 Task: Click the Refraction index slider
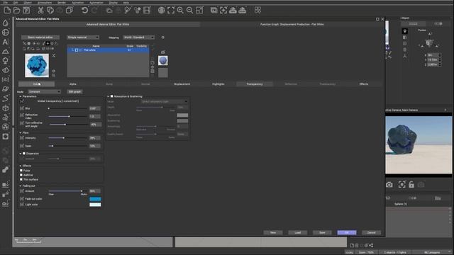click(68, 116)
